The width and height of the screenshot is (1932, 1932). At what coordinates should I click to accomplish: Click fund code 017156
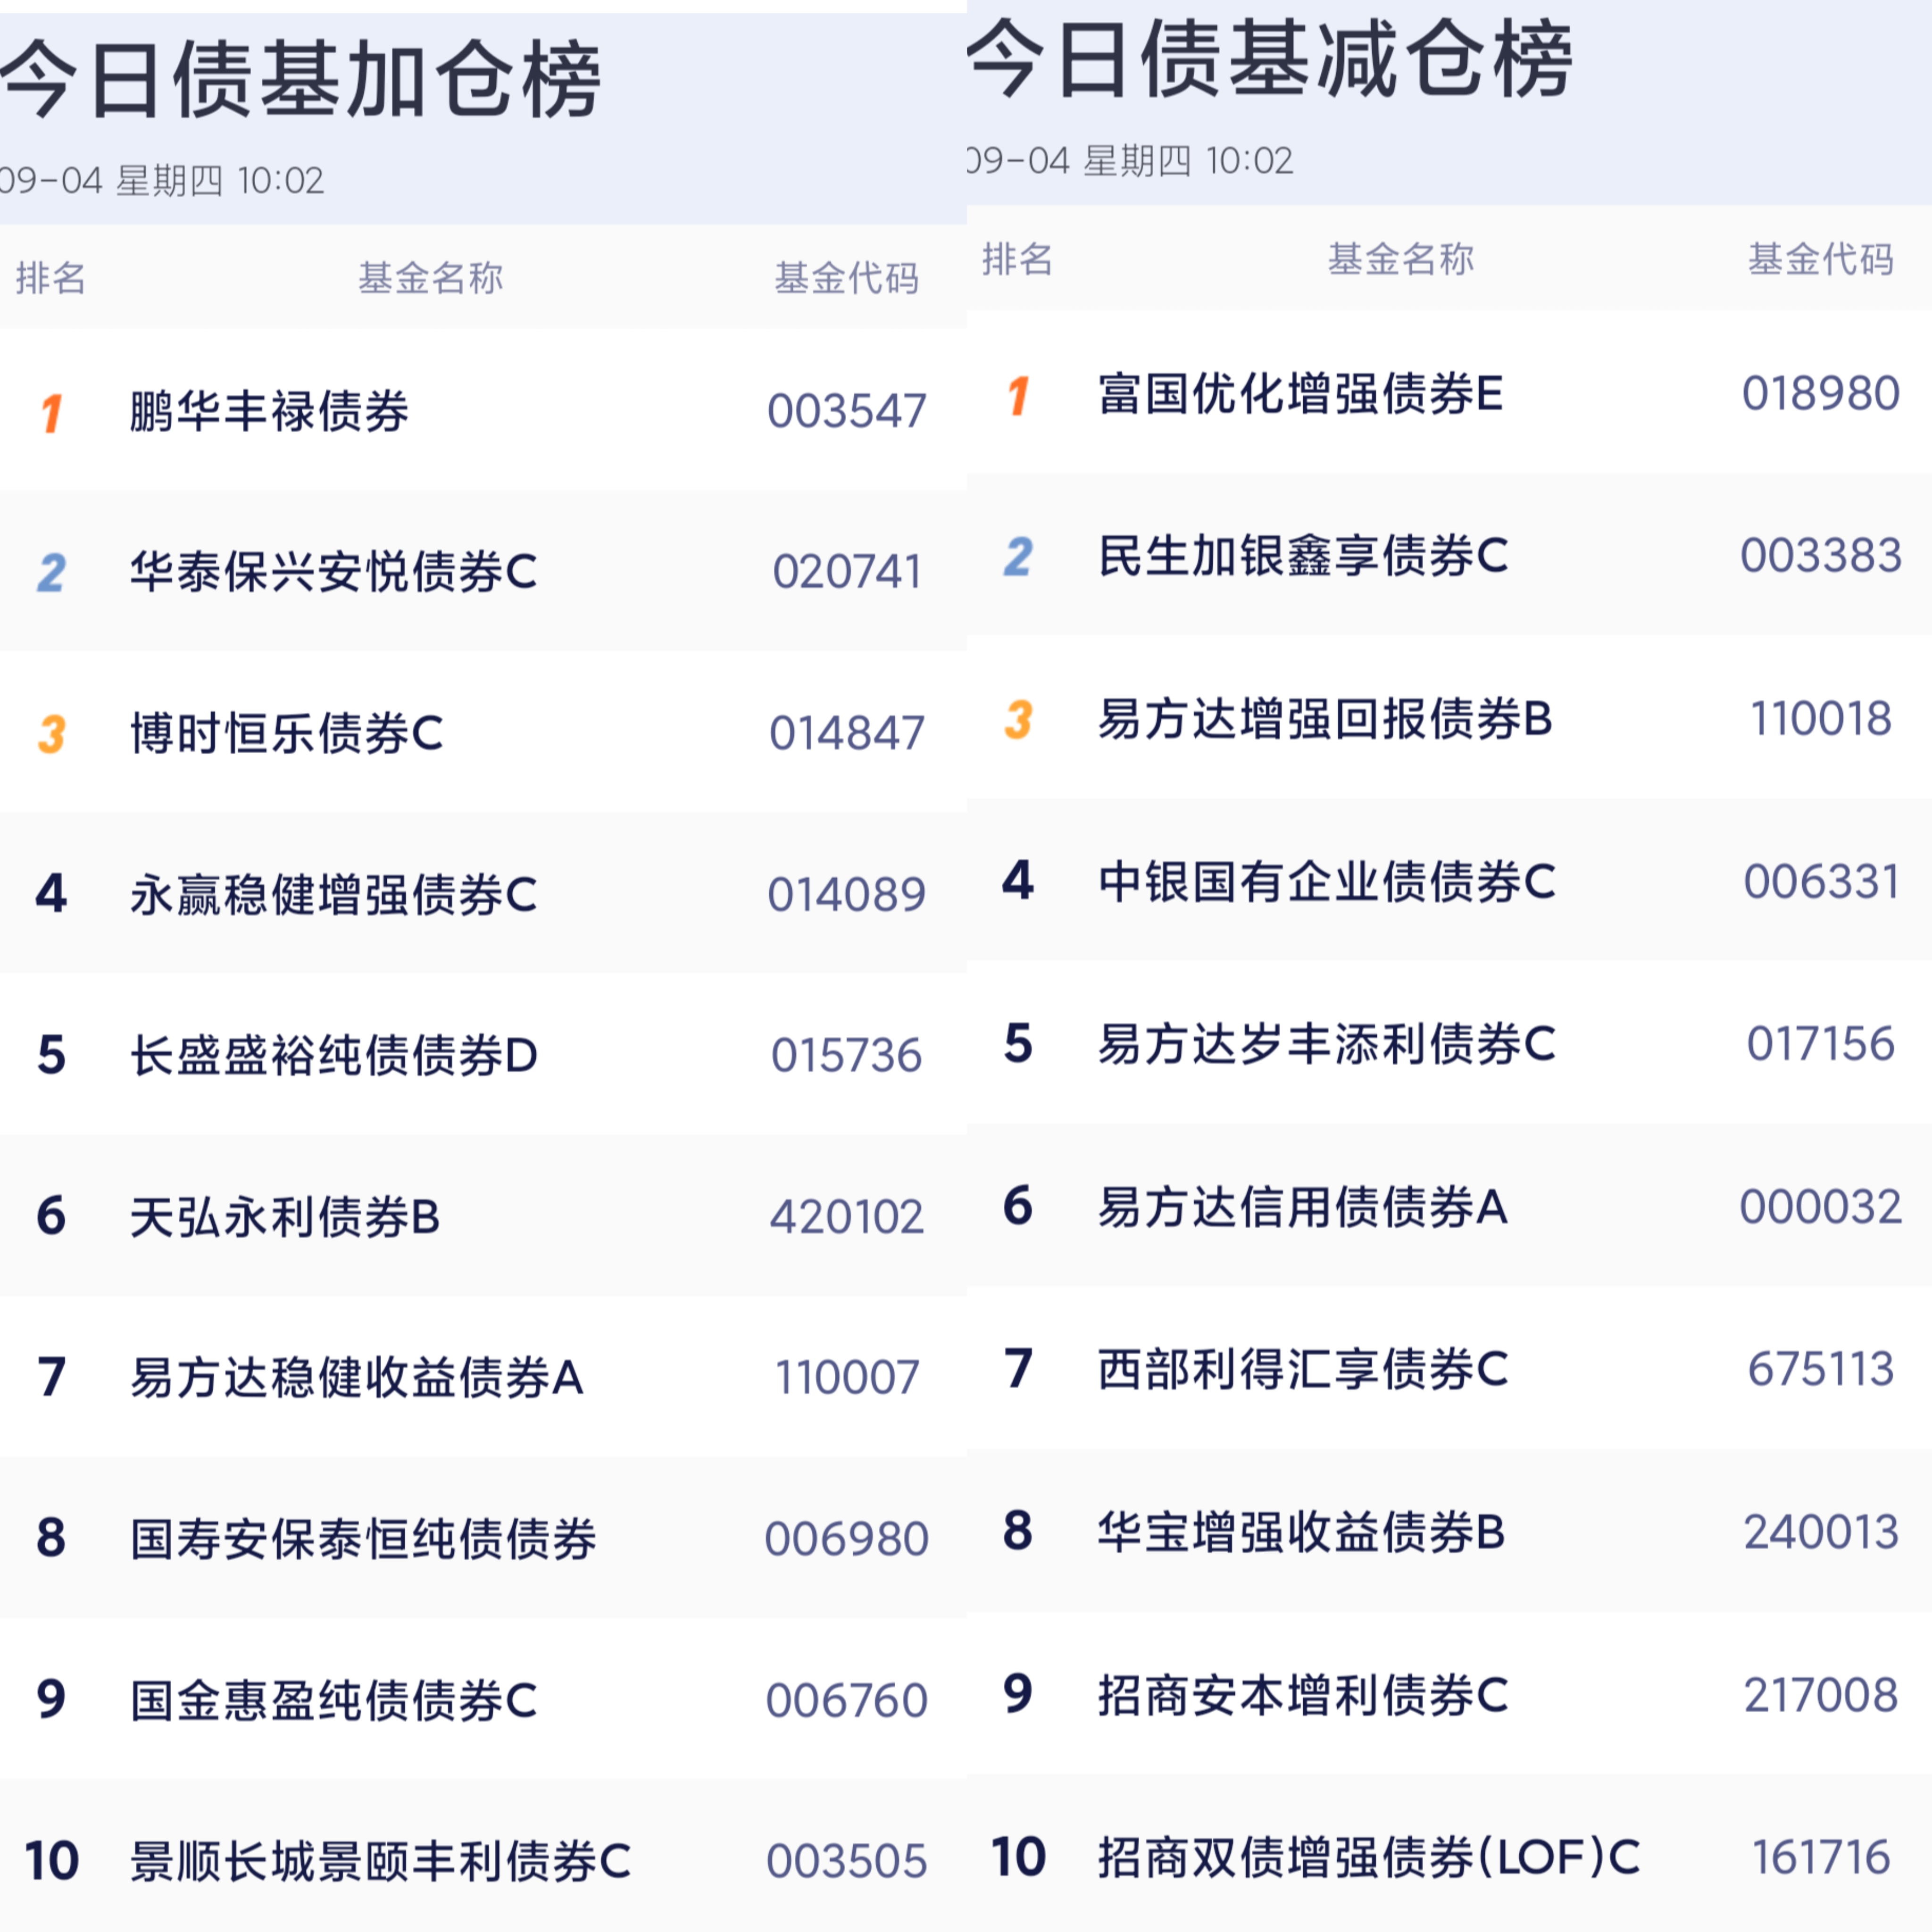tap(1821, 1043)
